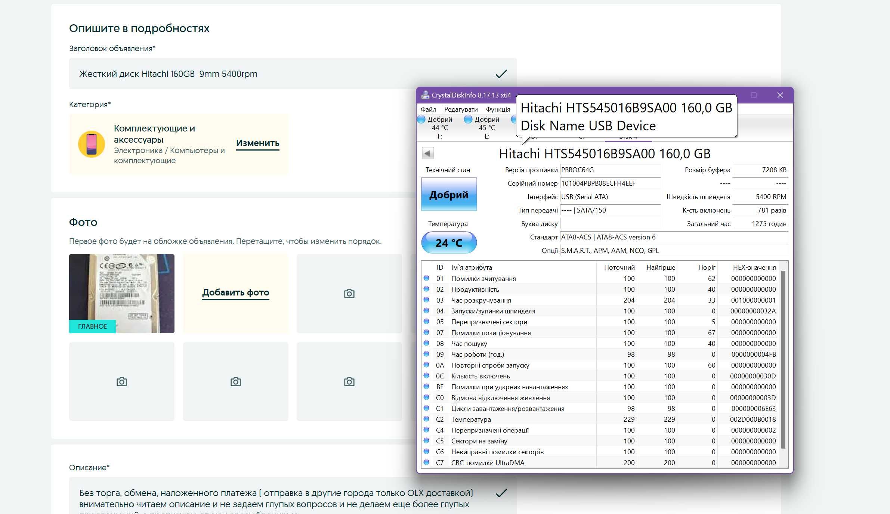Viewport: 890px width, 514px height.
Task: Click the previous disk arrow in CrystalDiskInfo
Action: [x=428, y=153]
